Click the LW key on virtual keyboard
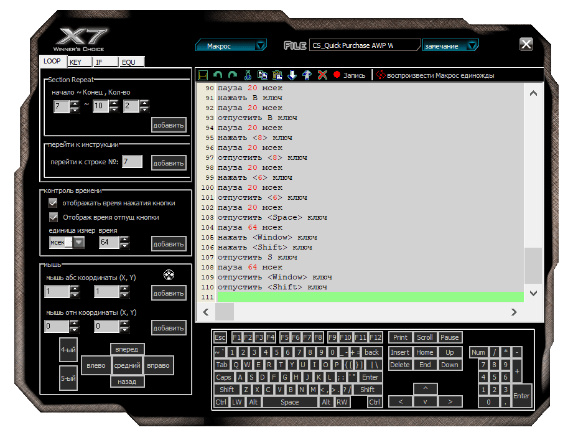The image size is (568, 435). point(237,402)
